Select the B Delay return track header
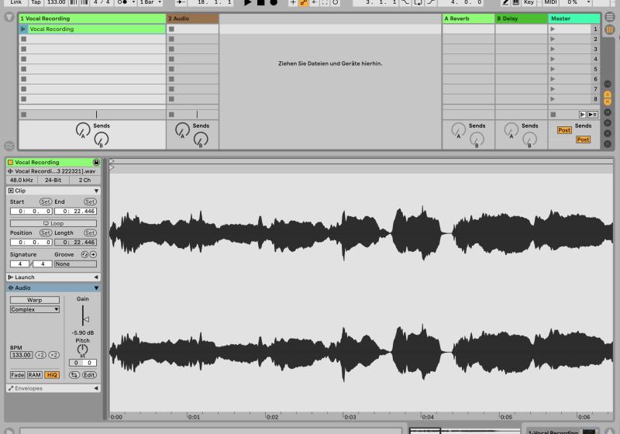Screen dimensions: 620x434 pos(521,19)
